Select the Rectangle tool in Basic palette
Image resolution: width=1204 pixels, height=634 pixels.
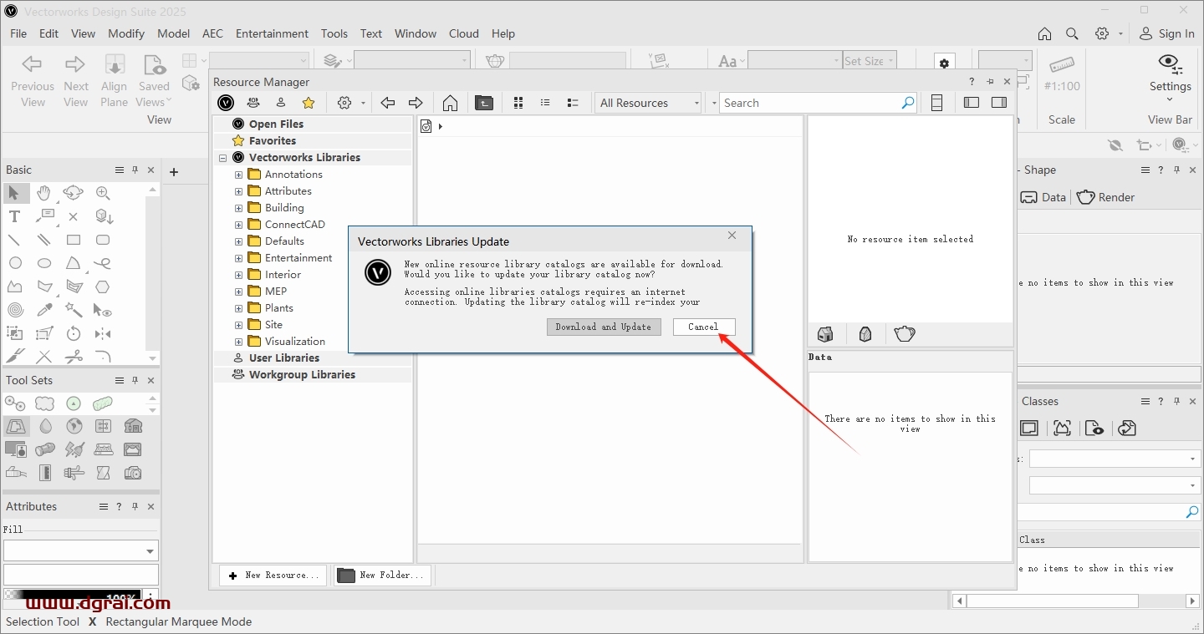(x=74, y=240)
